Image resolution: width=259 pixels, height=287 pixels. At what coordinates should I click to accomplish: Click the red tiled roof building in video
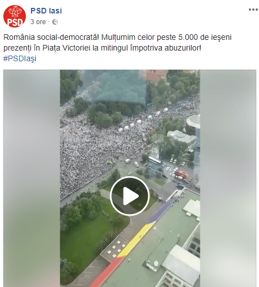coord(156,76)
